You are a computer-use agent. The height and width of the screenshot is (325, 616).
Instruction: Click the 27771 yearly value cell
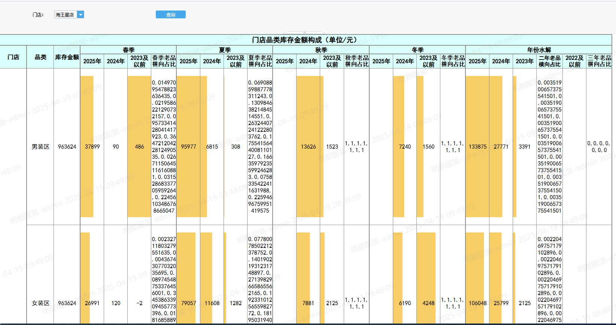tap(501, 147)
